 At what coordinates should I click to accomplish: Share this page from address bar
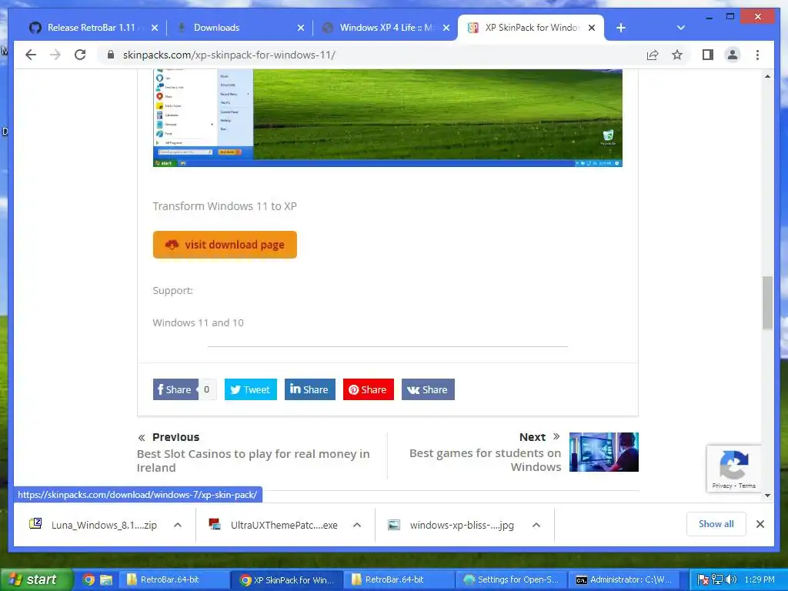pos(653,55)
